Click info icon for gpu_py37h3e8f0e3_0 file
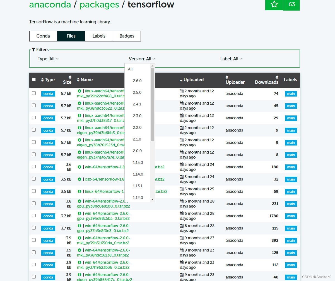 79,226
